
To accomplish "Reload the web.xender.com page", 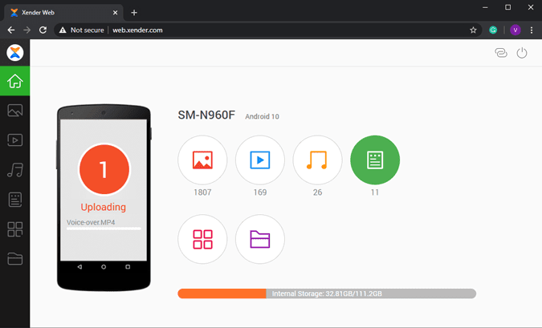I will point(43,30).
